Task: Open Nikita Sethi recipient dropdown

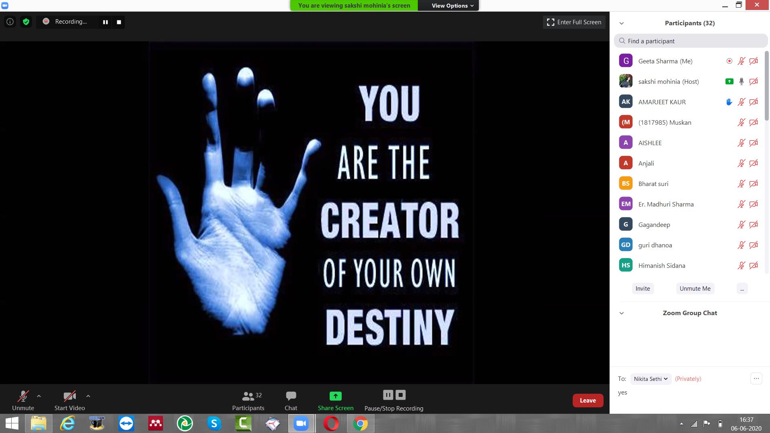Action: pos(650,379)
